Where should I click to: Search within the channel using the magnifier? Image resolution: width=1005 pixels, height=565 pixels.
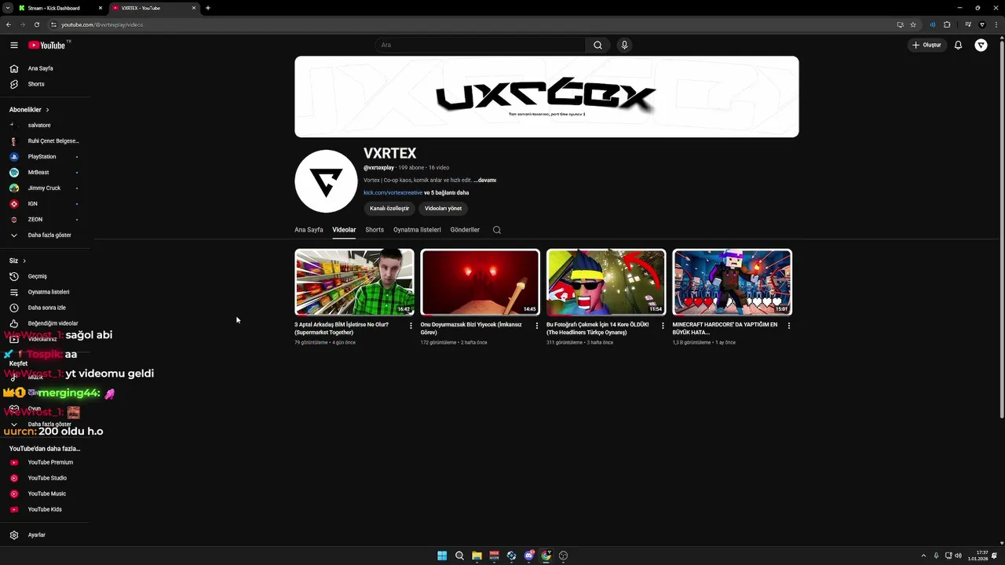[x=496, y=230]
